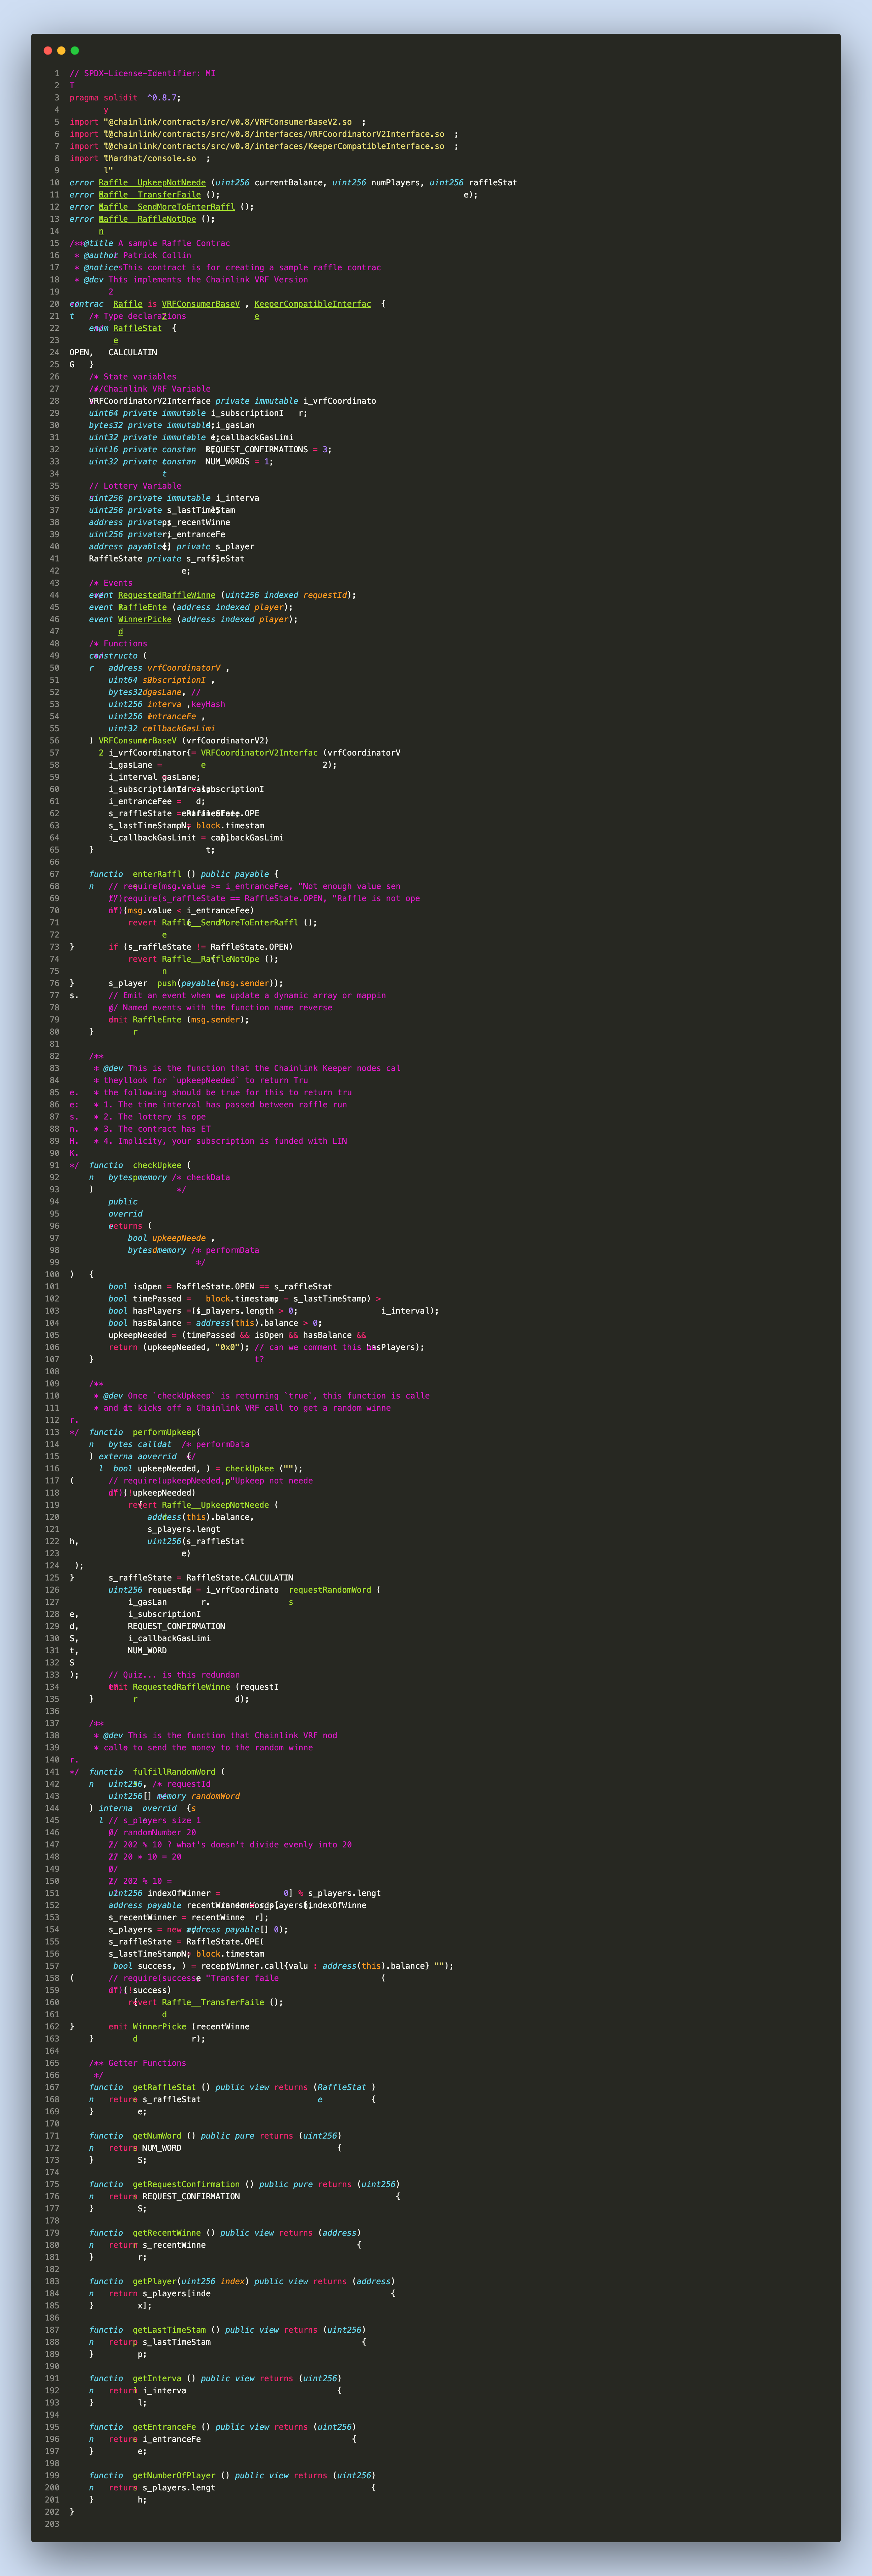
Task: Click 'WinnerPicke' in the event declaration
Action: pos(145,619)
